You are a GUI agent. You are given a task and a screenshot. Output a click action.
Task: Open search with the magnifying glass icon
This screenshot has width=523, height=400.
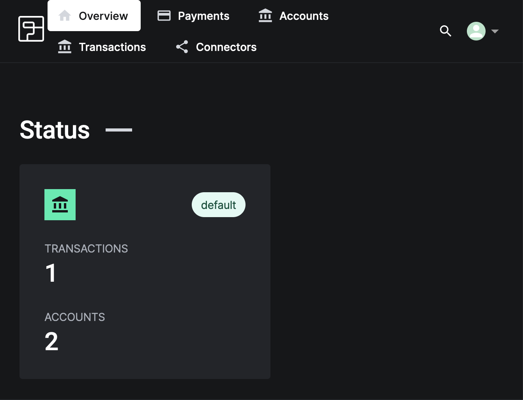point(445,31)
